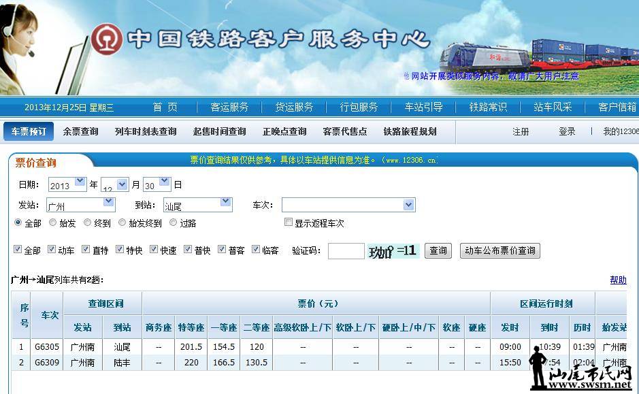The image size is (639, 394).
Task: Open the 货运服务 menu
Action: pyautogui.click(x=294, y=107)
